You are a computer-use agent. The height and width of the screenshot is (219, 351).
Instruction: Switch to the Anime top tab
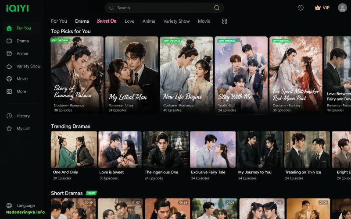(x=149, y=21)
